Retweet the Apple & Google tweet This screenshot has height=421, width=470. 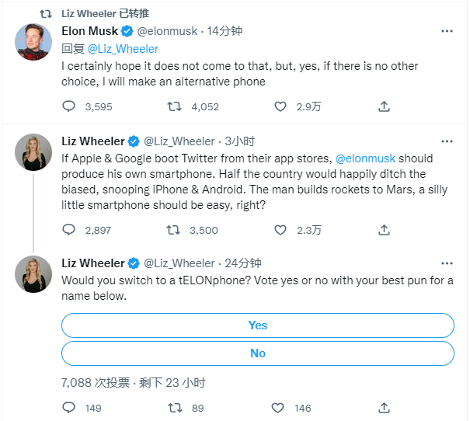pos(175,230)
